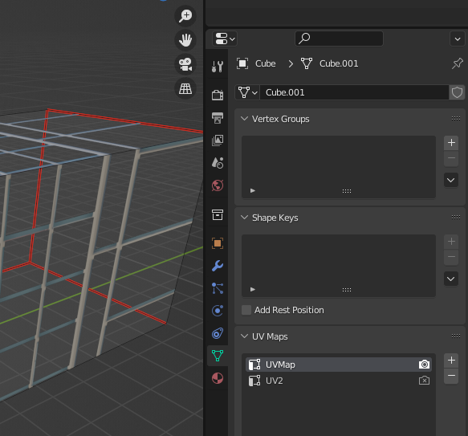Select the UV2 map entry

[339, 381]
